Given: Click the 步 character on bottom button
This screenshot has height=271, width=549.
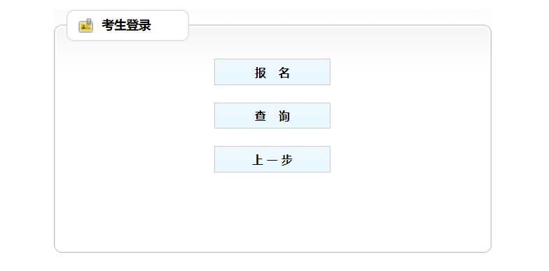Looking at the screenshot, I should point(287,160).
